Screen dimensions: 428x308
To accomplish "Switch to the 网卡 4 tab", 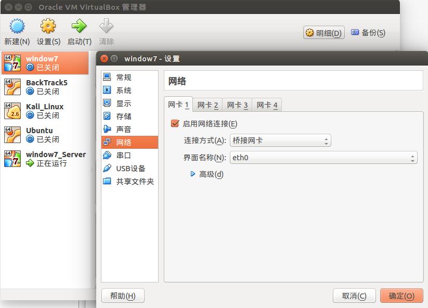I will [x=267, y=105].
